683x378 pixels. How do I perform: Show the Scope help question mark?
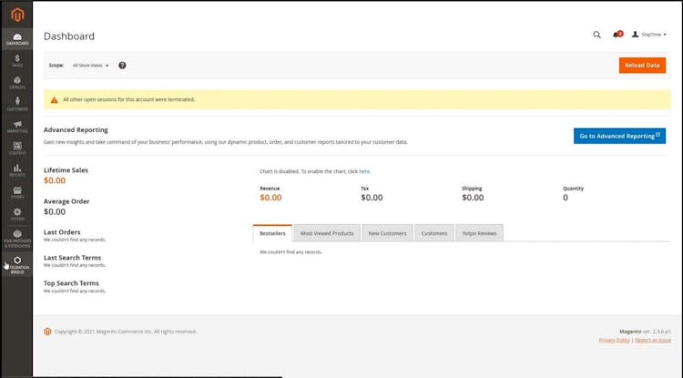click(122, 66)
